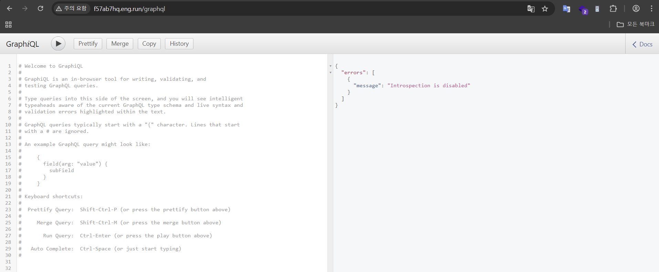Click the "testing GraphQL queries." comment line
Screen dimensions: 659x272
58,86
